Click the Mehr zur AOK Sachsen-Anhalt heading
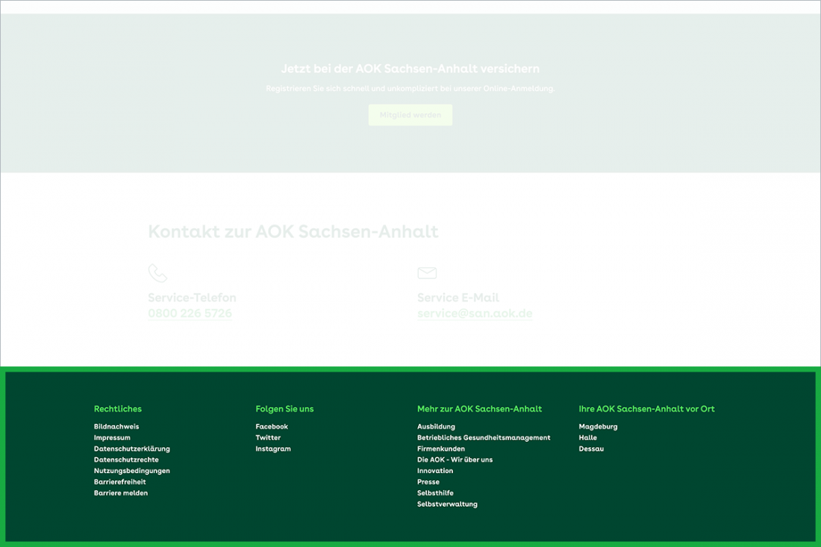The width and height of the screenshot is (821, 547). pyautogui.click(x=480, y=409)
